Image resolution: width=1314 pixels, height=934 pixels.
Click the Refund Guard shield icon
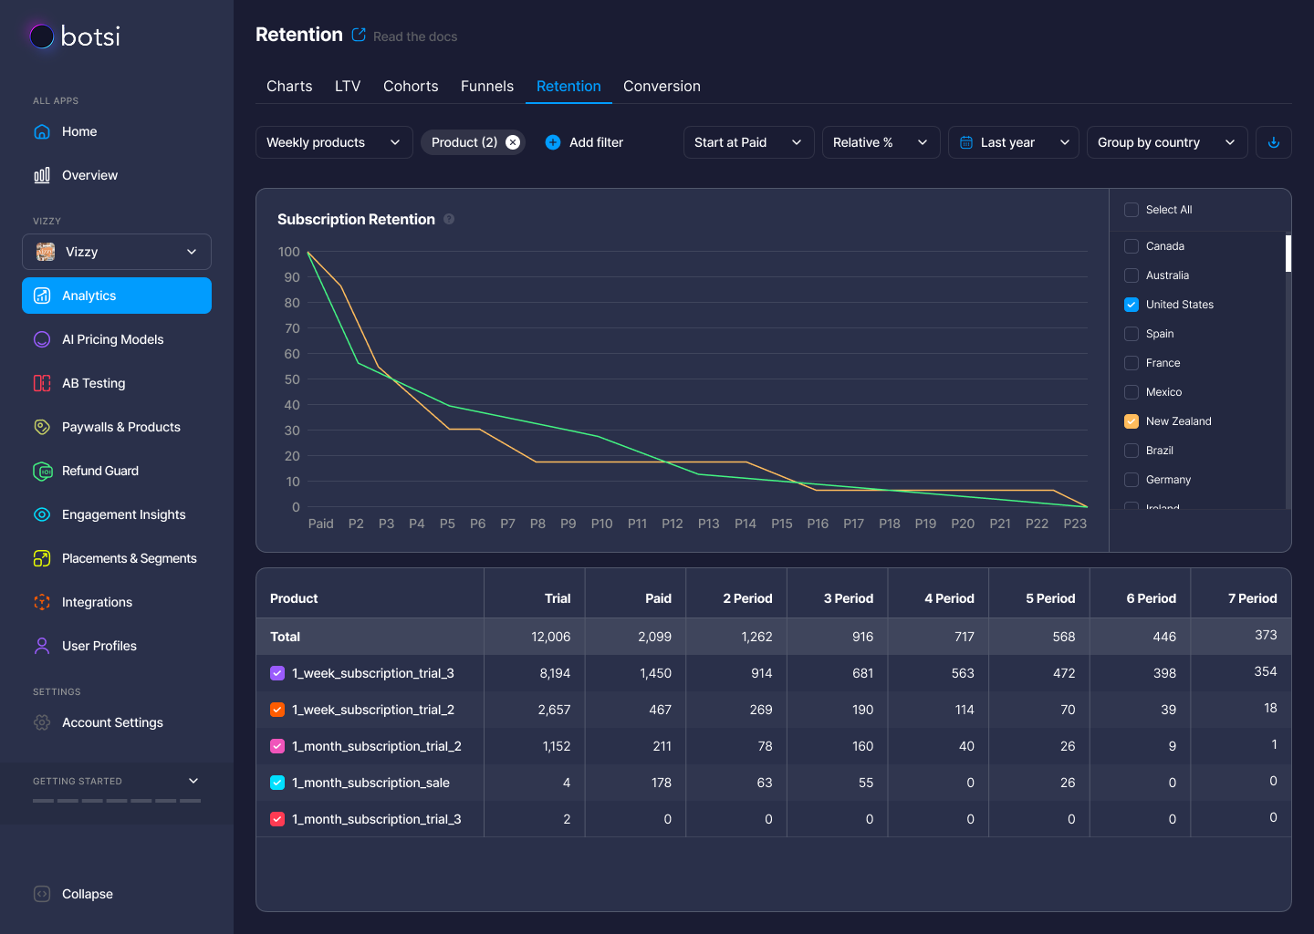click(x=42, y=471)
